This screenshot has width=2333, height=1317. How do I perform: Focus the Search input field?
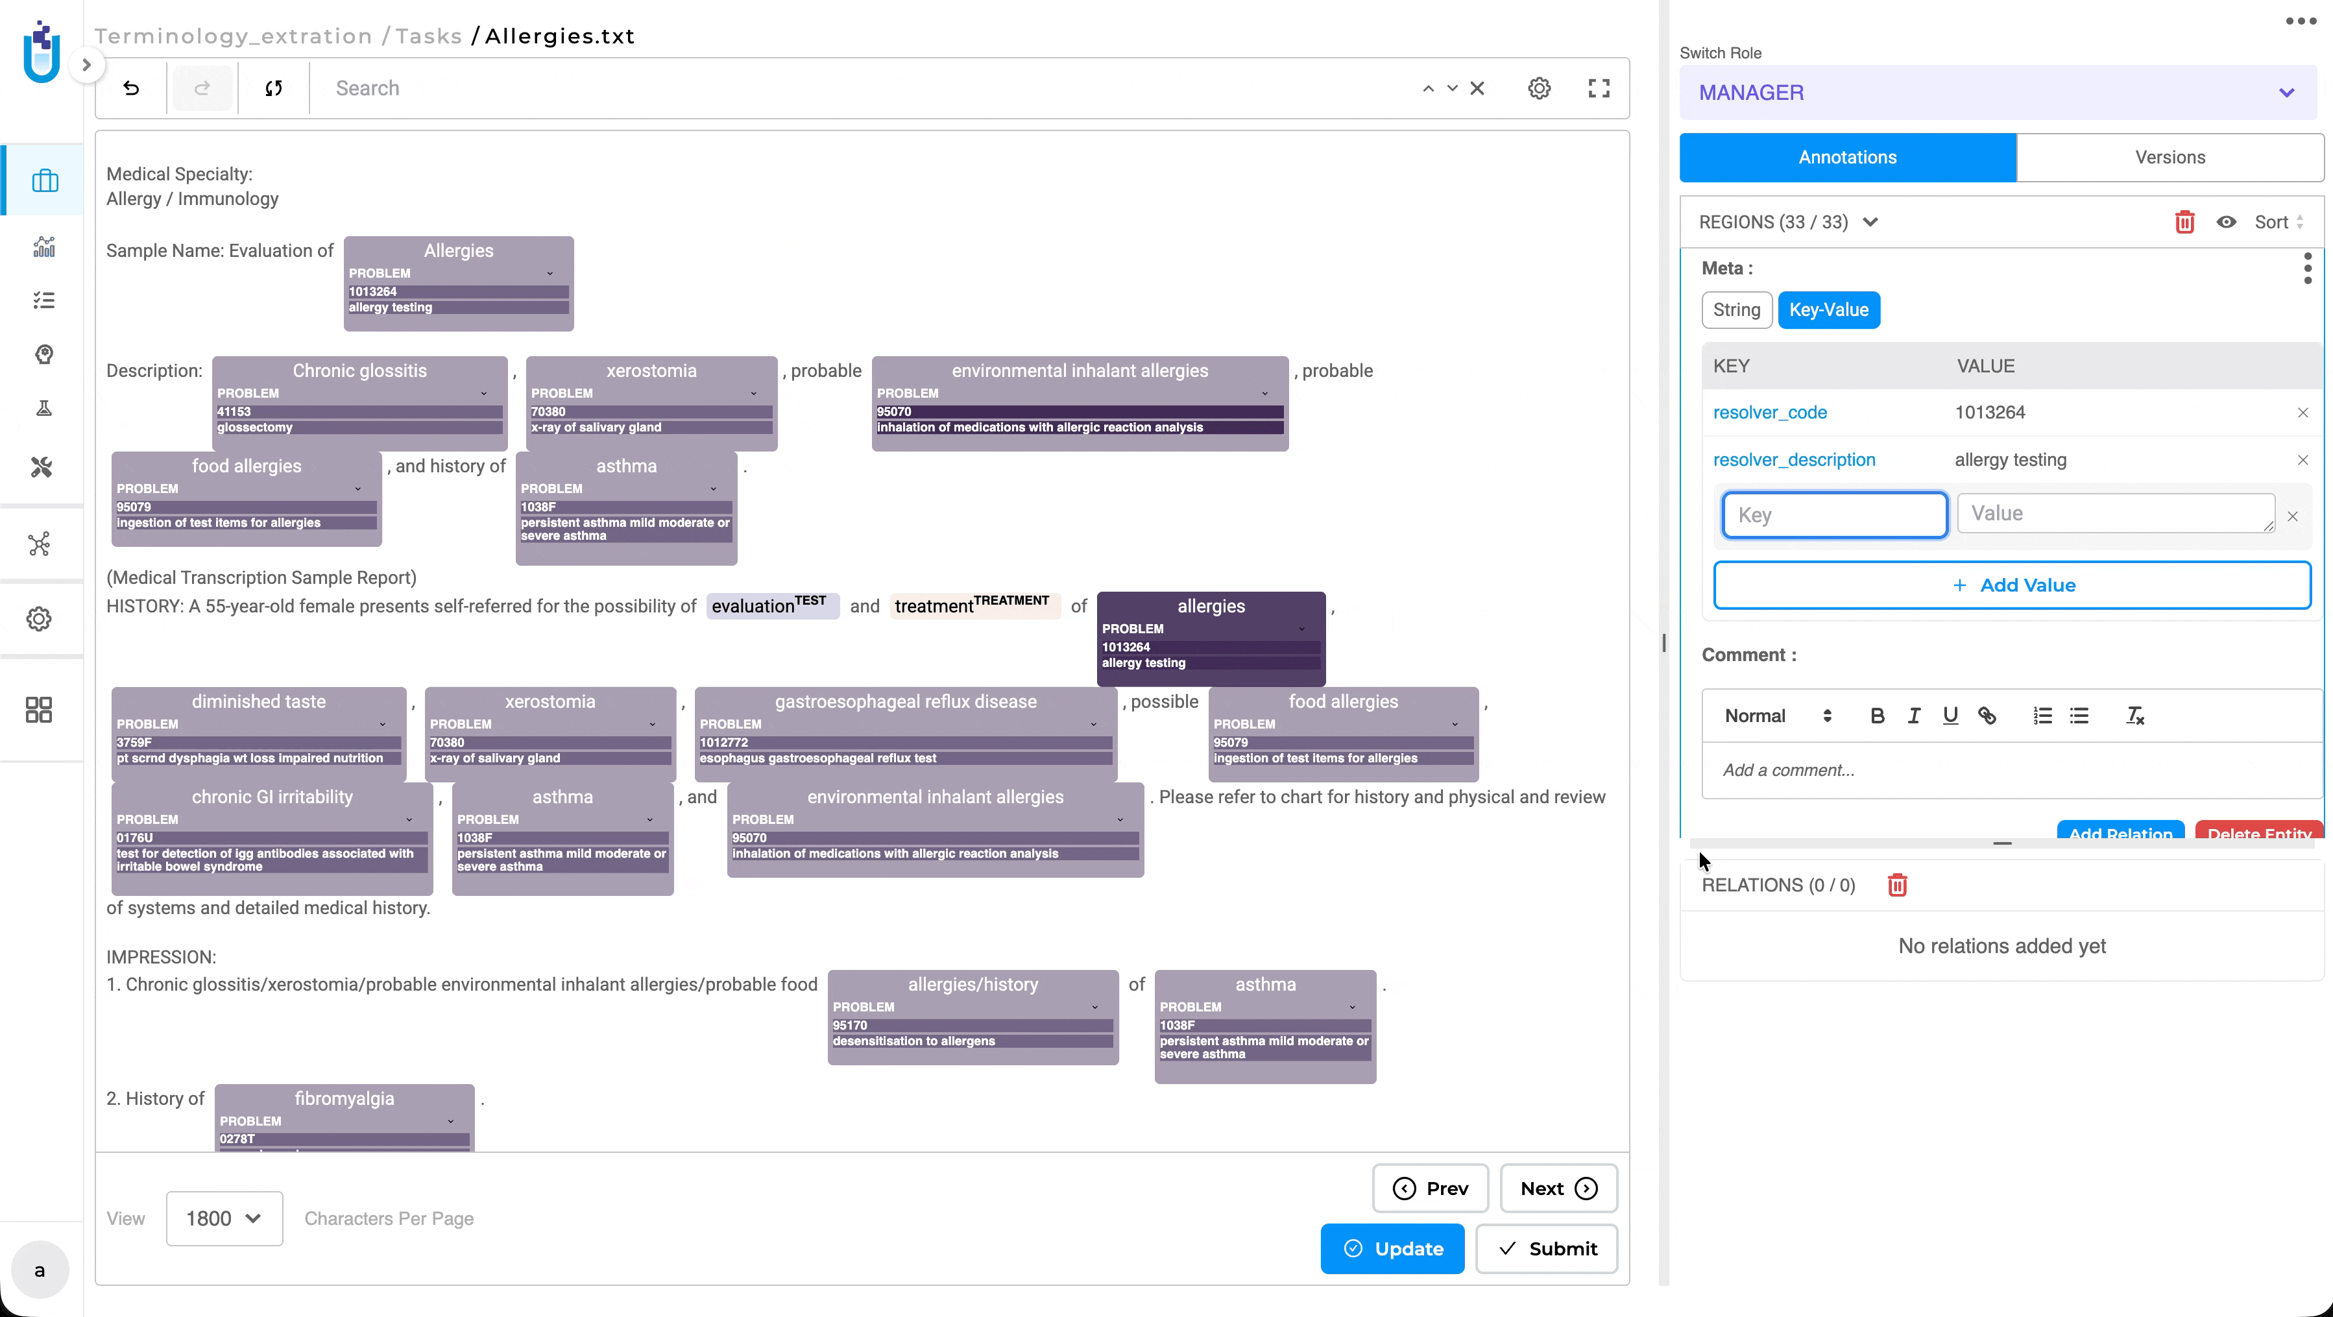tap(860, 88)
